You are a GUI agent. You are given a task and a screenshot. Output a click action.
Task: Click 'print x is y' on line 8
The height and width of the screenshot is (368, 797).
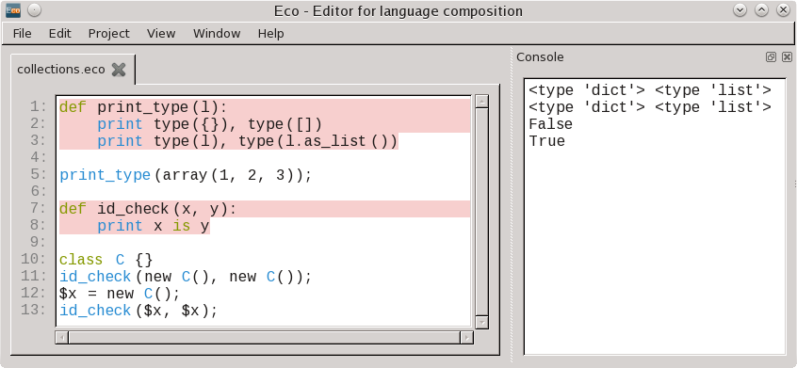pos(154,226)
